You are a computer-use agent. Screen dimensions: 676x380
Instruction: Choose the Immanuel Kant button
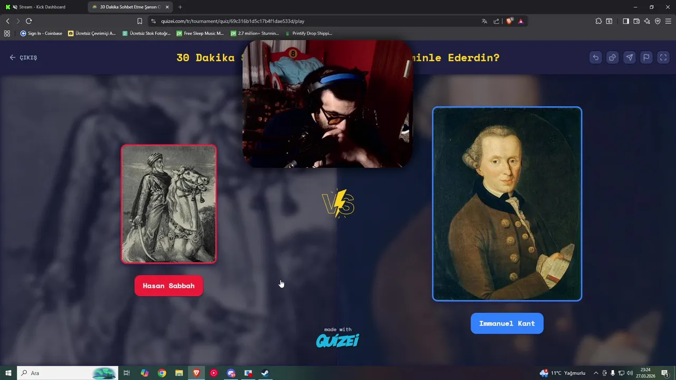[x=507, y=324]
